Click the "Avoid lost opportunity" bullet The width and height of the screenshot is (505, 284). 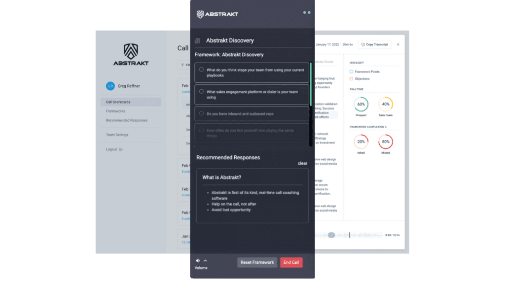(x=231, y=210)
